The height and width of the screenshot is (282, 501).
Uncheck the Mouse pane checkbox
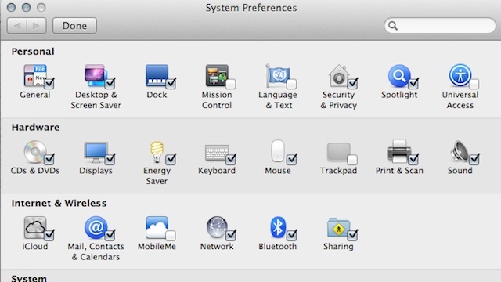[x=291, y=160]
